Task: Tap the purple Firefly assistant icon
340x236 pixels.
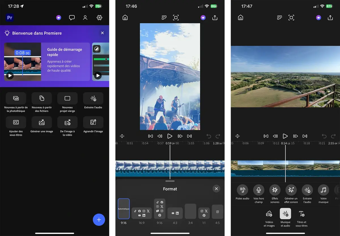Action: point(58,18)
